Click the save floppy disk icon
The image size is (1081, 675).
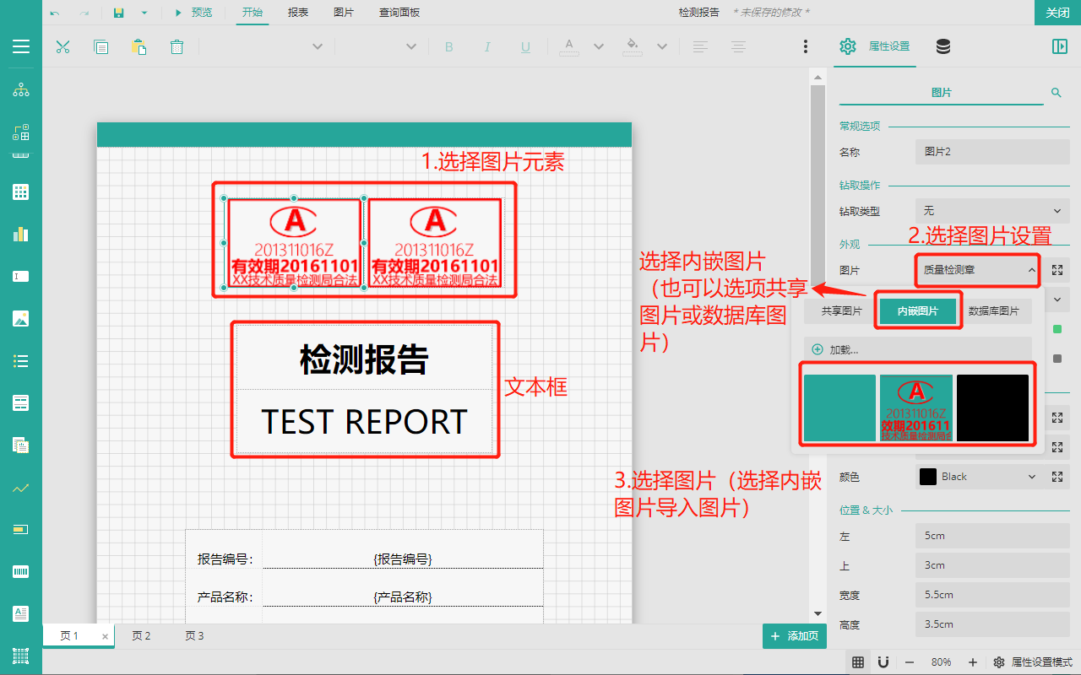point(119,13)
